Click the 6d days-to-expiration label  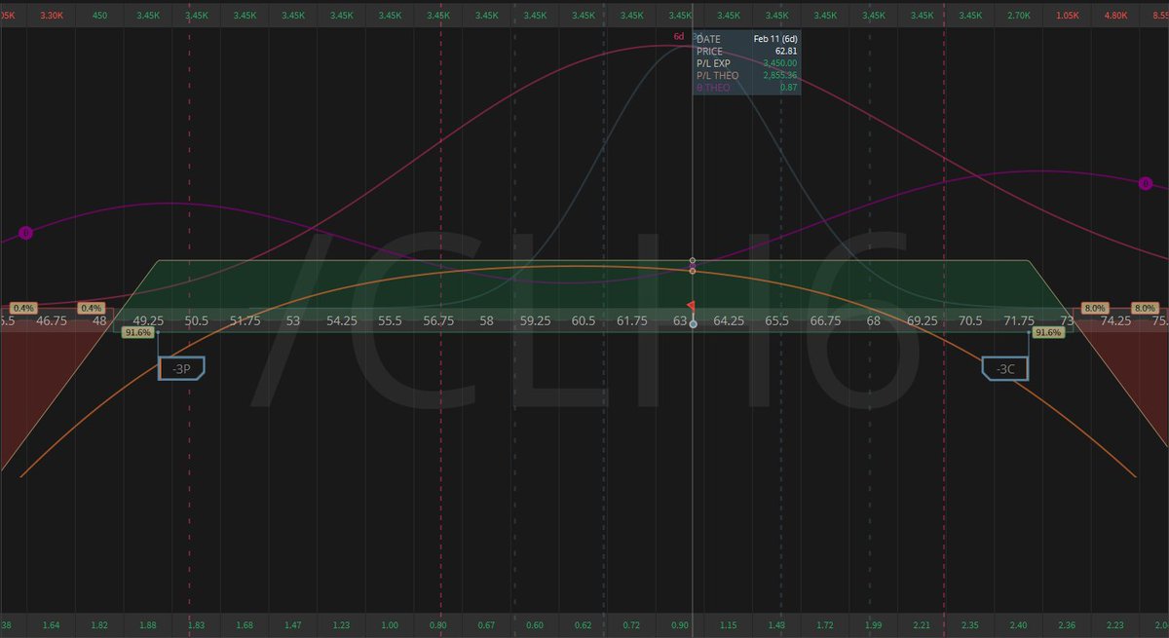(679, 37)
